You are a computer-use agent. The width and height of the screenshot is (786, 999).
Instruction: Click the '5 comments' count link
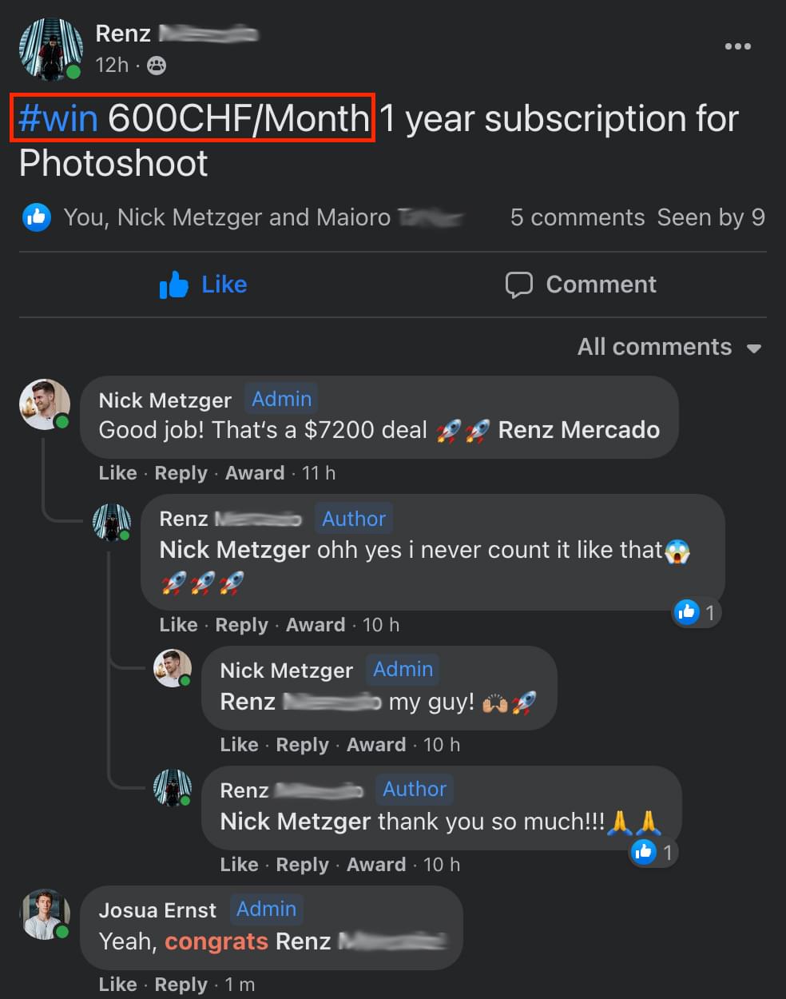point(577,217)
